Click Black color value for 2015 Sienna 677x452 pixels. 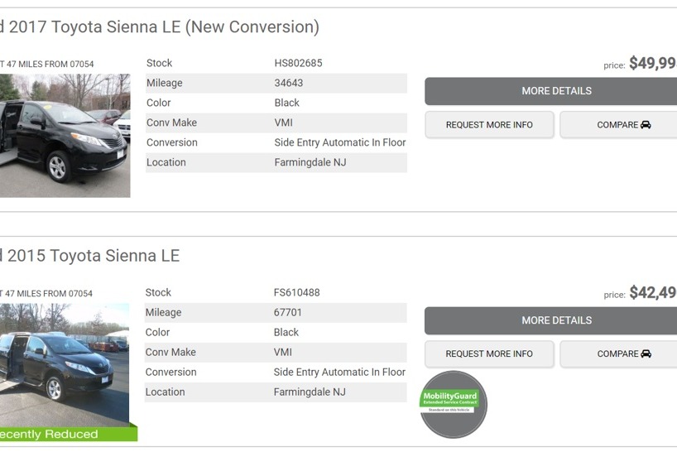click(x=286, y=333)
